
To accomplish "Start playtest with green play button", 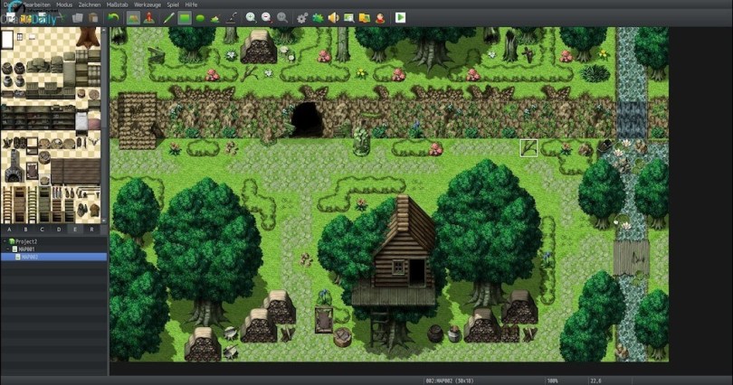I will click(x=400, y=18).
